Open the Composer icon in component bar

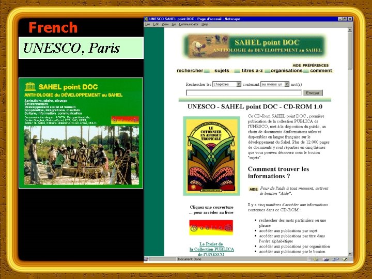tap(345, 259)
